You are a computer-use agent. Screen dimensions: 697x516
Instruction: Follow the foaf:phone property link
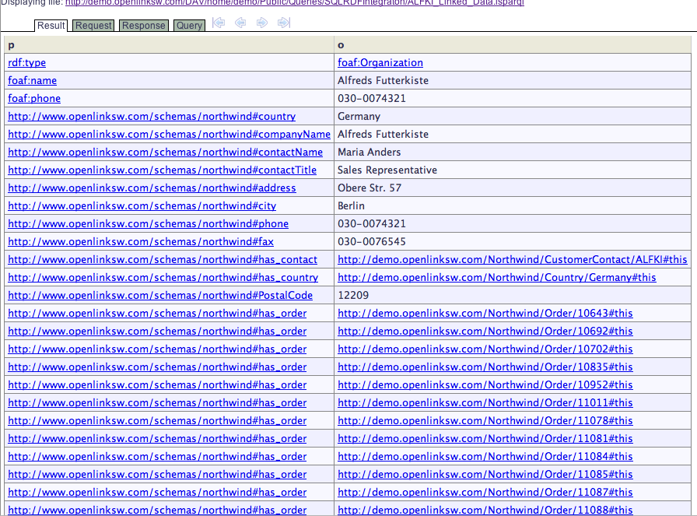[x=34, y=99]
